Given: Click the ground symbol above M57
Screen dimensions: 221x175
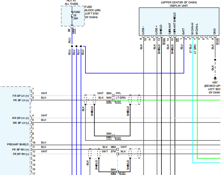Looking at the screenshot, I should pos(215,78).
